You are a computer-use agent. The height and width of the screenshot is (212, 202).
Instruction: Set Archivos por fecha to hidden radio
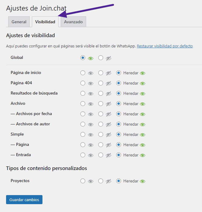click(101, 114)
